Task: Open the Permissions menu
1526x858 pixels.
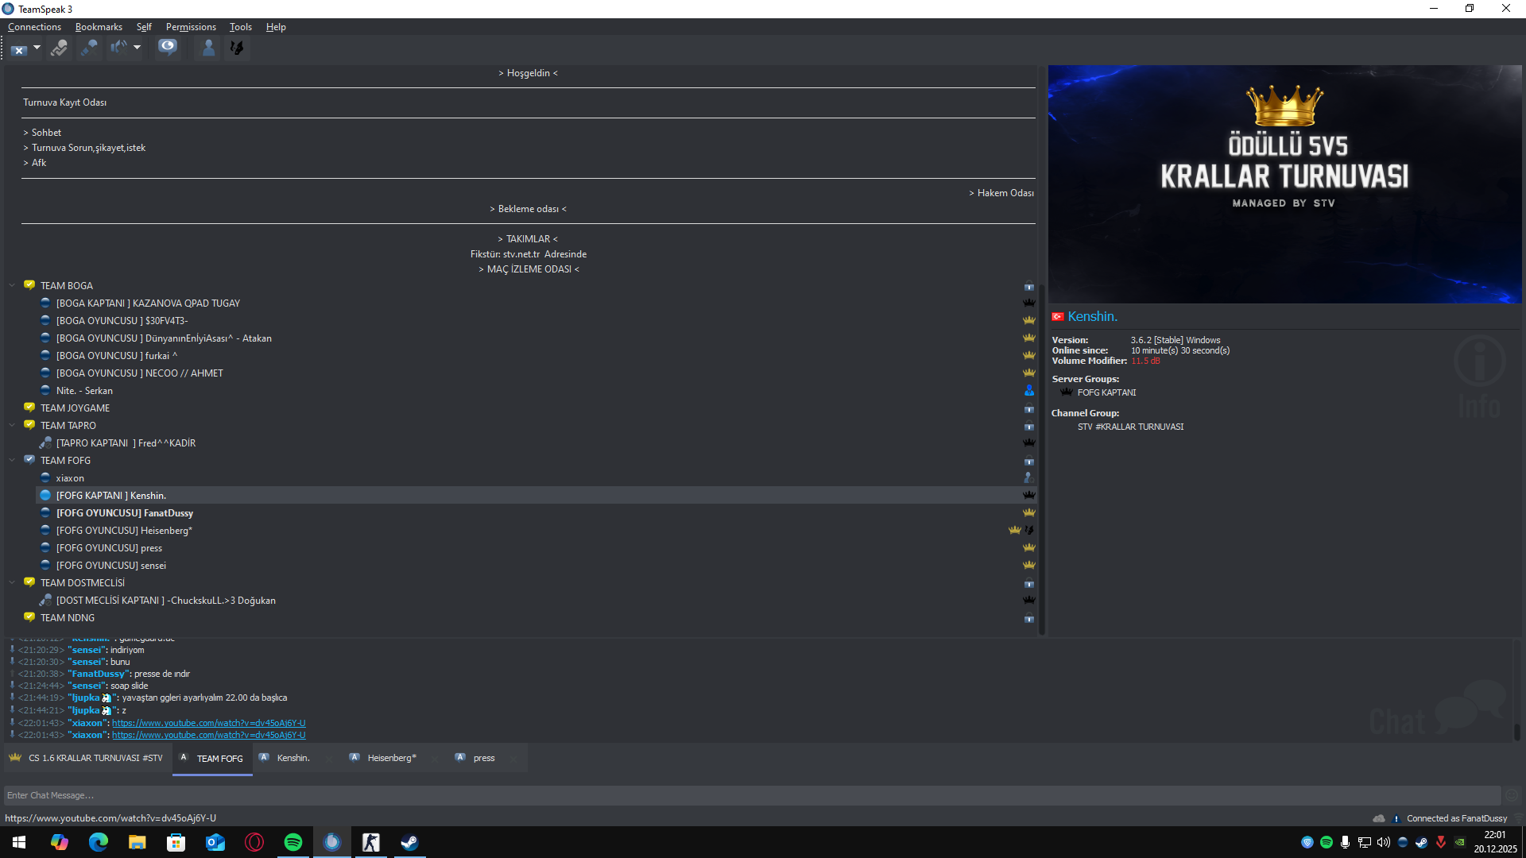Action: point(191,27)
